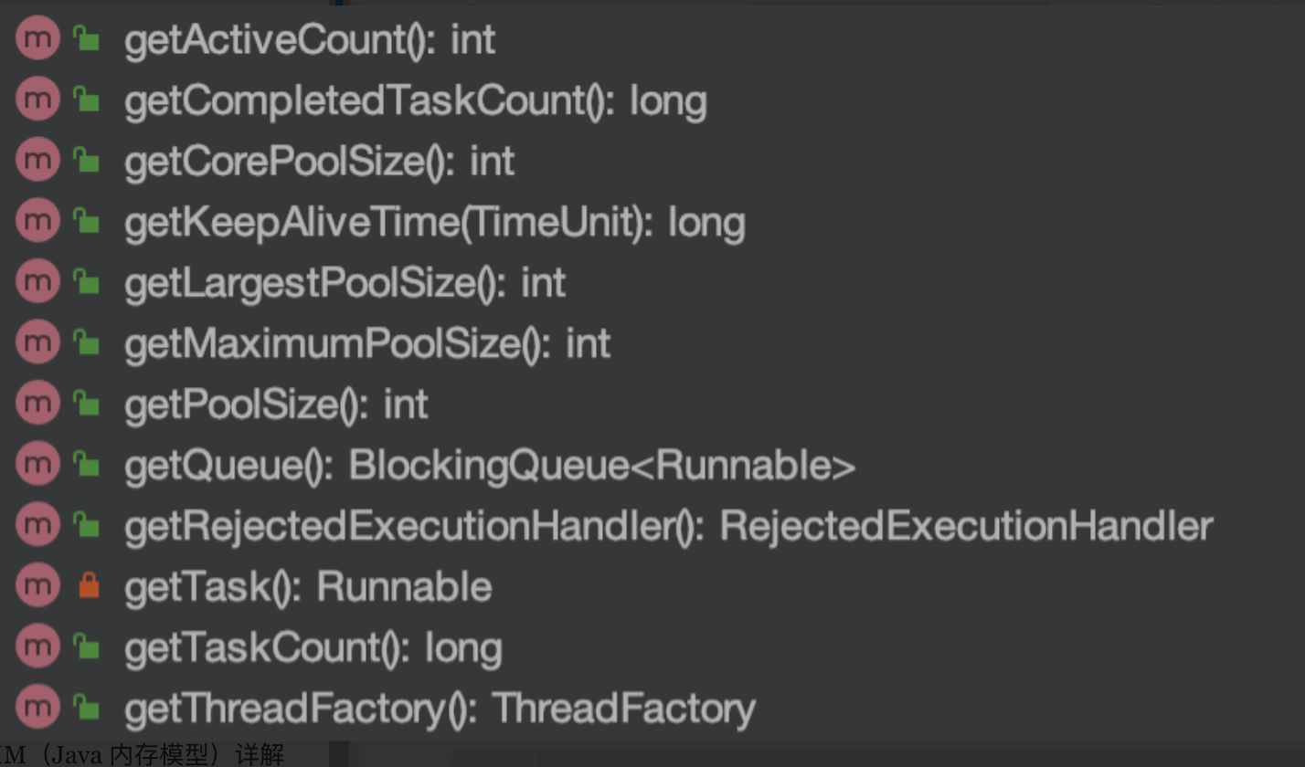Choose getQueue(): BlockingQueue<Runnable> entry
This screenshot has height=767, width=1305.
point(489,466)
